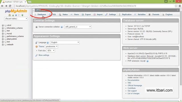Open phpMyAdmin documentation help icon in sidebar
This screenshot has height=102, width=182.
click(16, 15)
